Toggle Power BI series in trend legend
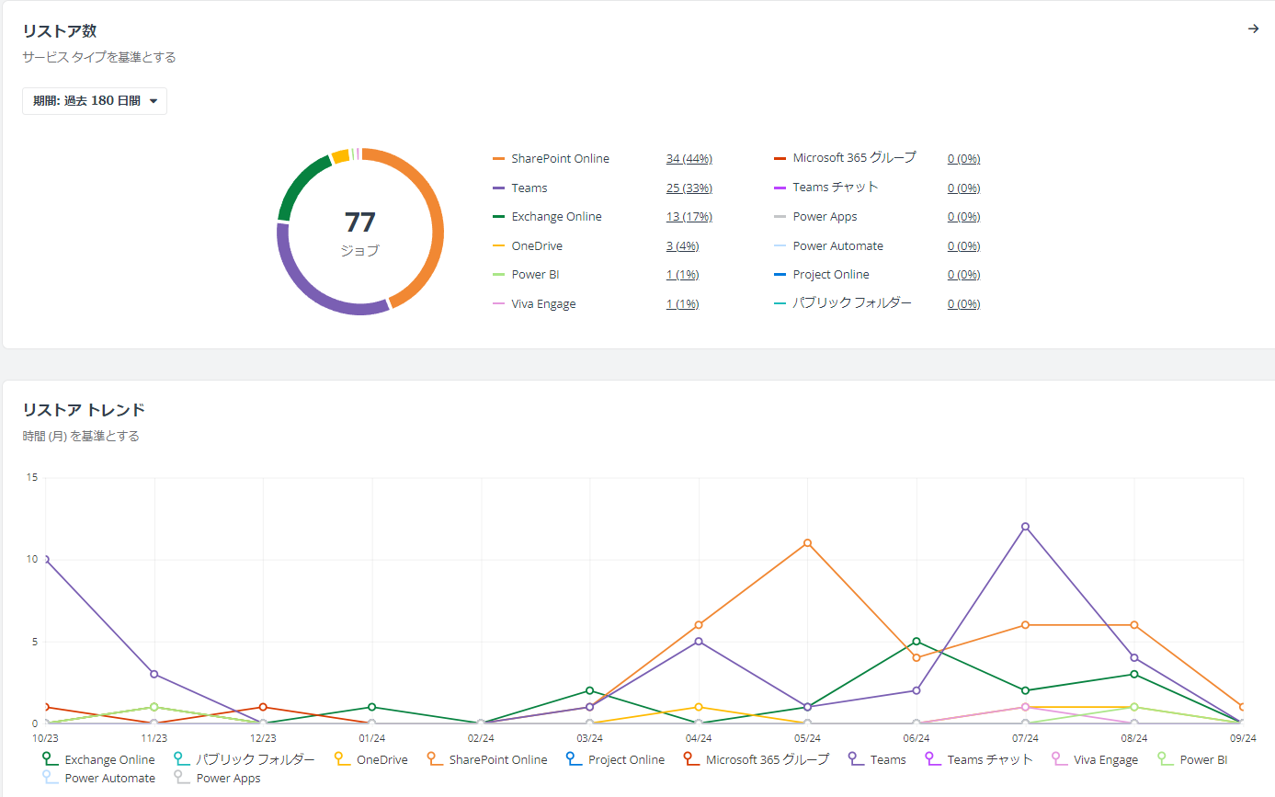1275x797 pixels. tap(1191, 759)
